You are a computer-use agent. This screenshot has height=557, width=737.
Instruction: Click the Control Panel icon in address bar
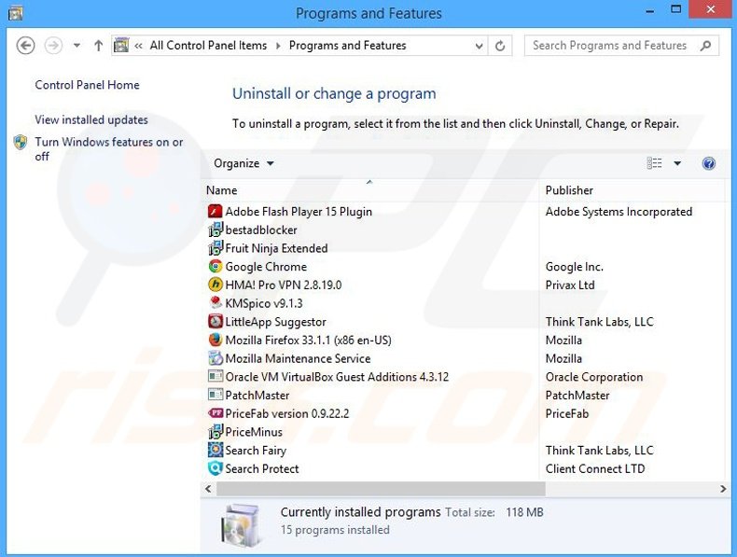(121, 45)
